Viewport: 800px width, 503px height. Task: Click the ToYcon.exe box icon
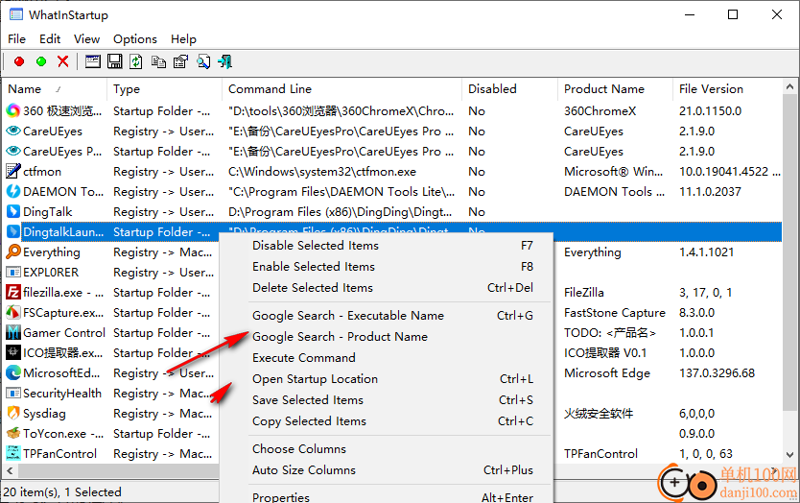pos(13,433)
